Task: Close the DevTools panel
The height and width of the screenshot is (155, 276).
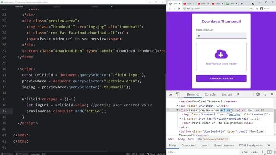Action: [x=272, y=94]
